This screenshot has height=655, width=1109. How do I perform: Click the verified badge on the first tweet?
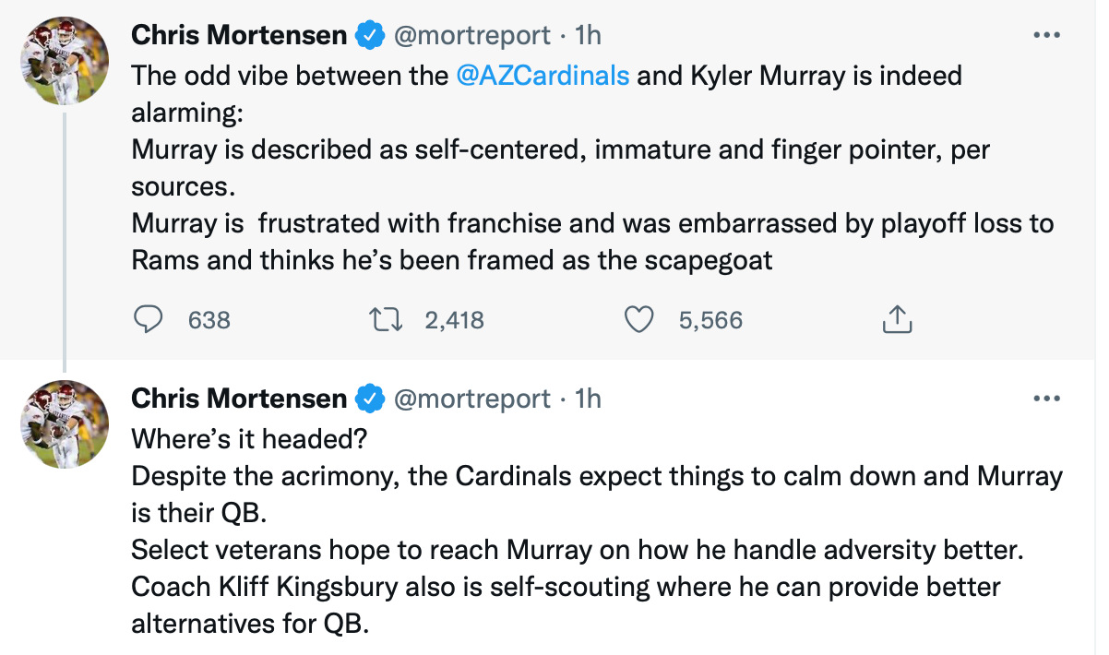pyautogui.click(x=370, y=35)
